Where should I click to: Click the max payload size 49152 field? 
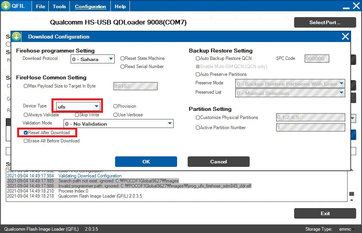tap(135, 86)
